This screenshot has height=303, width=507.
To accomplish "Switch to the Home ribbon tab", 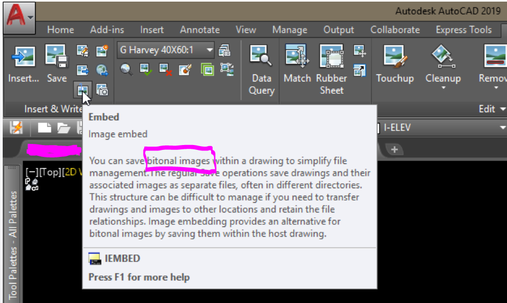I will [x=60, y=30].
